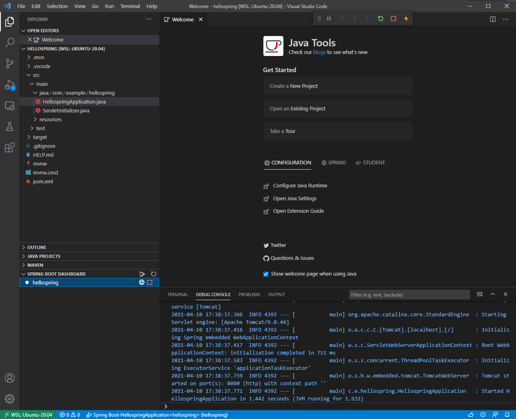Click Create a New Project
The height and width of the screenshot is (419, 516).
[337, 86]
